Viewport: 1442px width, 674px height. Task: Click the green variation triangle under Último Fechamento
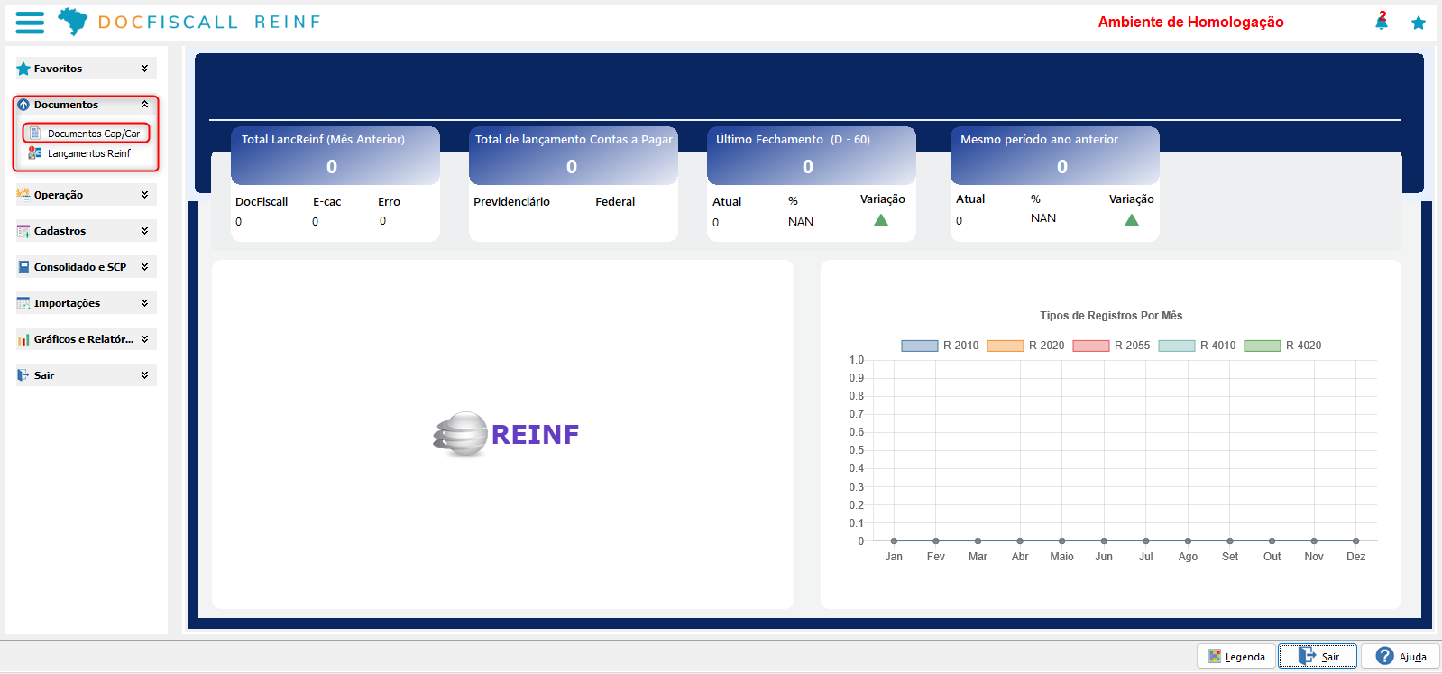tap(881, 220)
